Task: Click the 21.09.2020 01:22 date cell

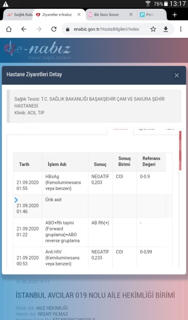Action: pyautogui.click(x=28, y=232)
